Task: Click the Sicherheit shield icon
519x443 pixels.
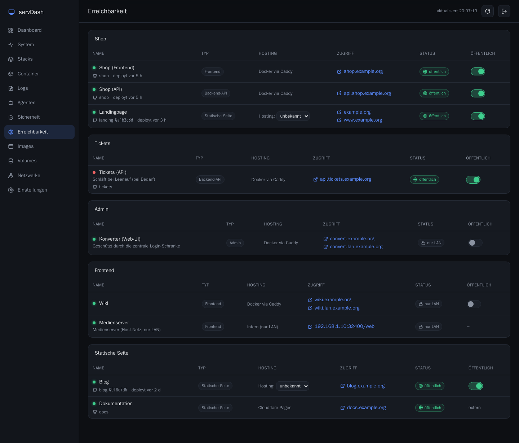Action: pos(11,117)
